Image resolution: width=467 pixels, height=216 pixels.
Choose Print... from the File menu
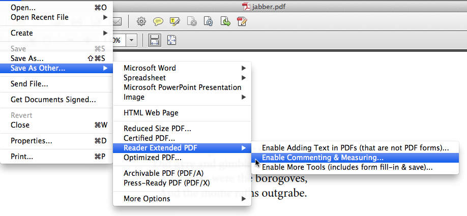click(56, 156)
